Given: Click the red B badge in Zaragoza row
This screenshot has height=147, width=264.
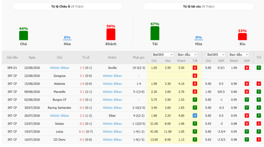Looking at the screenshot, I should pyautogui.click(x=195, y=76).
